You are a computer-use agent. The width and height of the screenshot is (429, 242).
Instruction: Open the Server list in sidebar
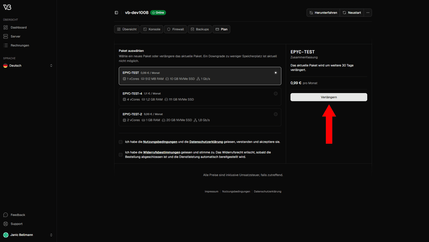coord(15,36)
